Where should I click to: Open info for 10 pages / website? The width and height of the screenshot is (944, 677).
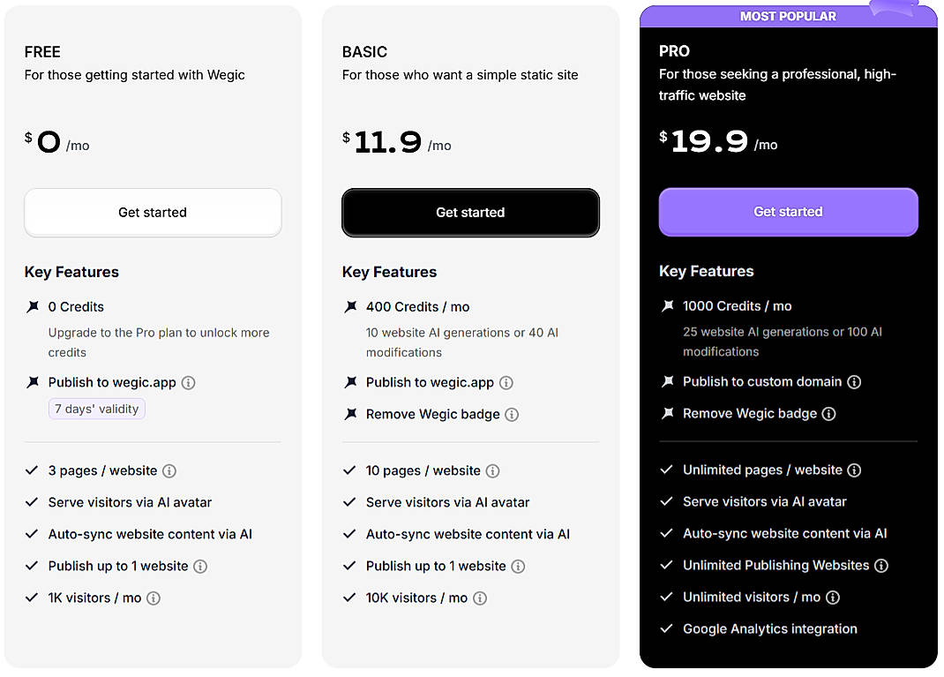(491, 470)
